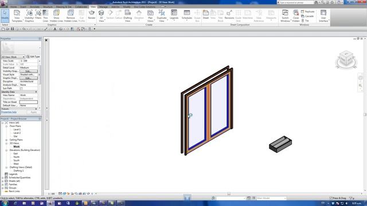Collapse Floor Plans tree node
Viewport: 367px width, 206px height.
[6, 126]
